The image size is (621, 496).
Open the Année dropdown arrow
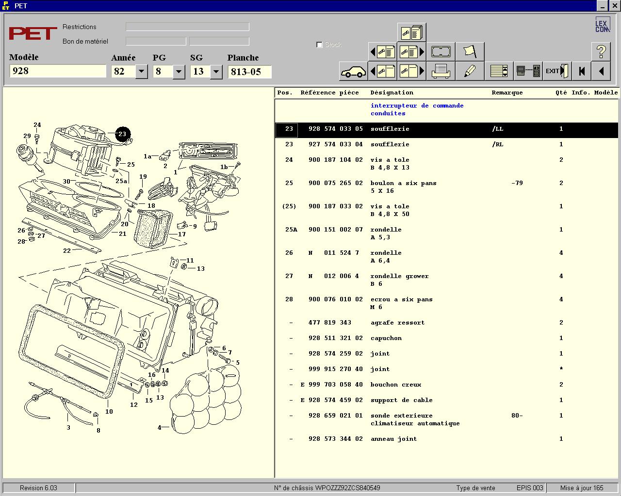[x=141, y=72]
